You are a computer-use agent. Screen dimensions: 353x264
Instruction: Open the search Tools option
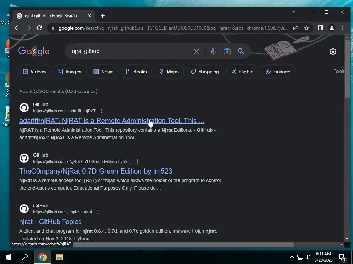[339, 71]
